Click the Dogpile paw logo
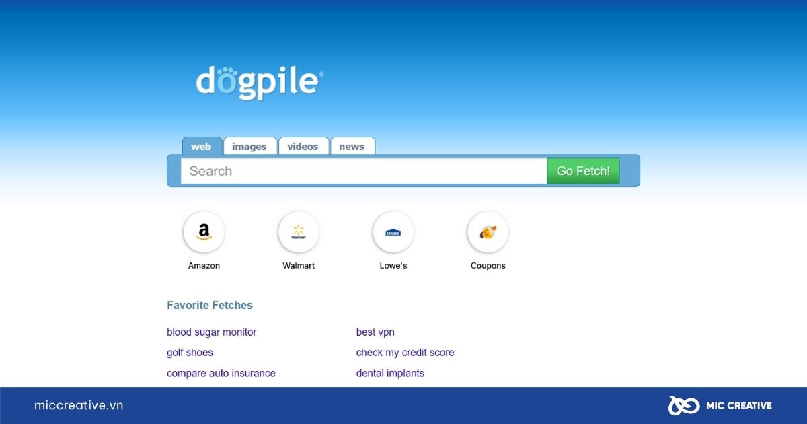 click(x=260, y=82)
